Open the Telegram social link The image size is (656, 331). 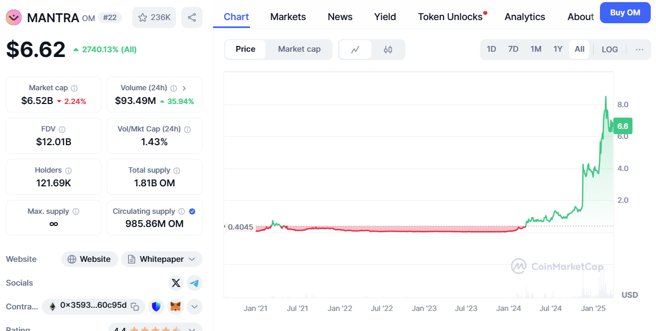click(195, 283)
